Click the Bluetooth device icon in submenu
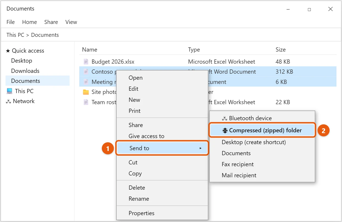Screen dimensions: 342x222 coord(225,118)
